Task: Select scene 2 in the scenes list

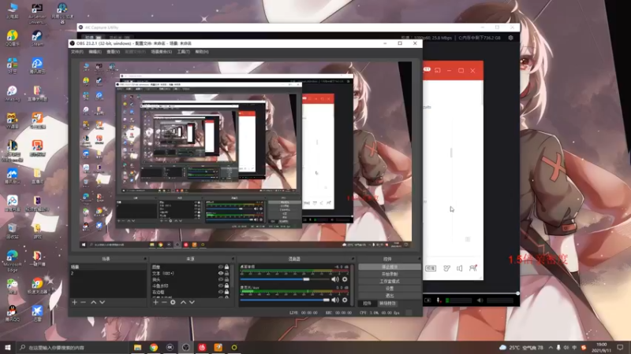Action: pyautogui.click(x=108, y=273)
